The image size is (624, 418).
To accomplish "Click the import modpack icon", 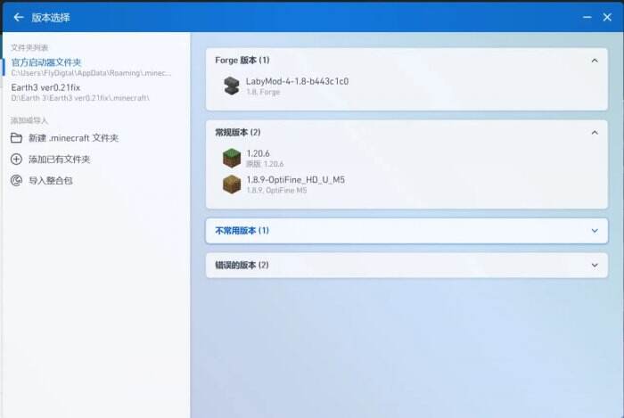I will (x=16, y=180).
